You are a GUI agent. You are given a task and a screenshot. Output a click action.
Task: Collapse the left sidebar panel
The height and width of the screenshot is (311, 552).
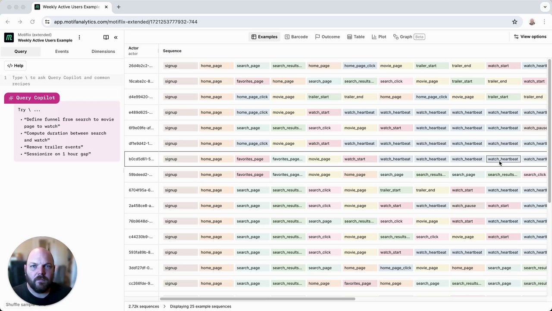click(x=116, y=38)
